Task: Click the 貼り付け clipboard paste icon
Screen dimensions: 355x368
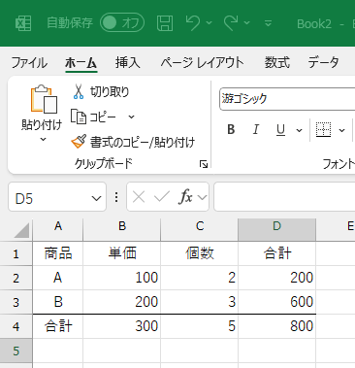Action: [44, 99]
